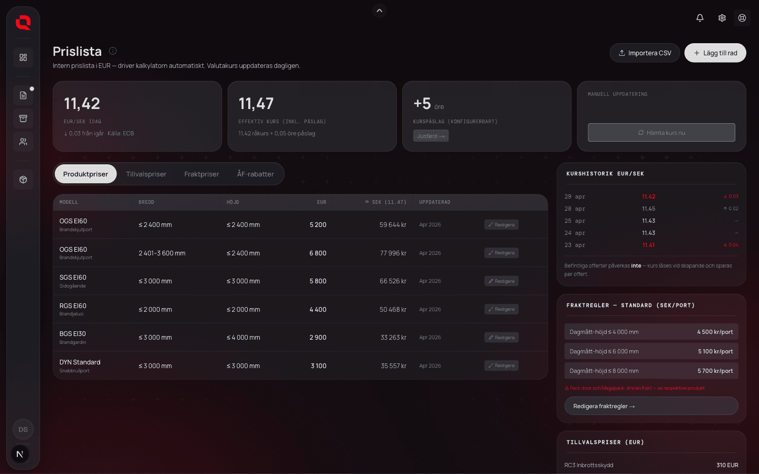Click Redigera for DYN Standard row
This screenshot has height=474, width=759.
pos(501,366)
